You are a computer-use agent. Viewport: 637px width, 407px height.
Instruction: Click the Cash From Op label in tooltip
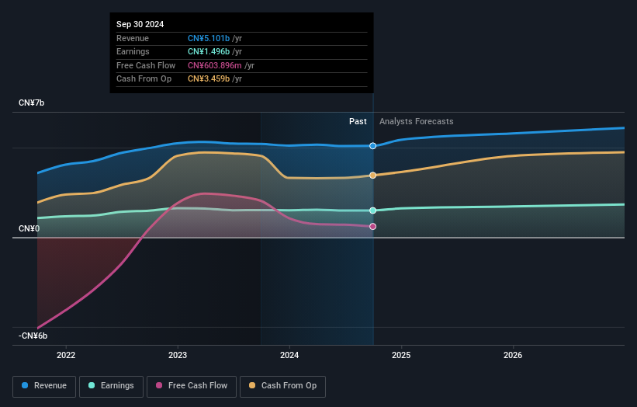click(144, 79)
